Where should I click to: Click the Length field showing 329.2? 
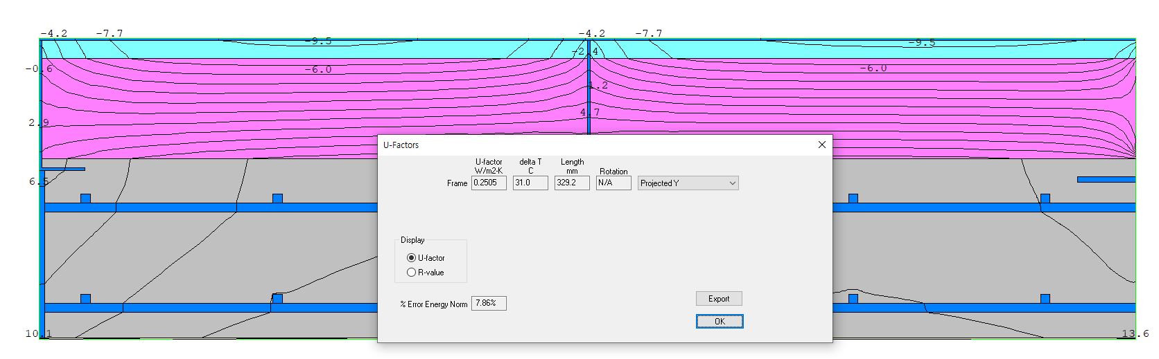pyautogui.click(x=571, y=183)
